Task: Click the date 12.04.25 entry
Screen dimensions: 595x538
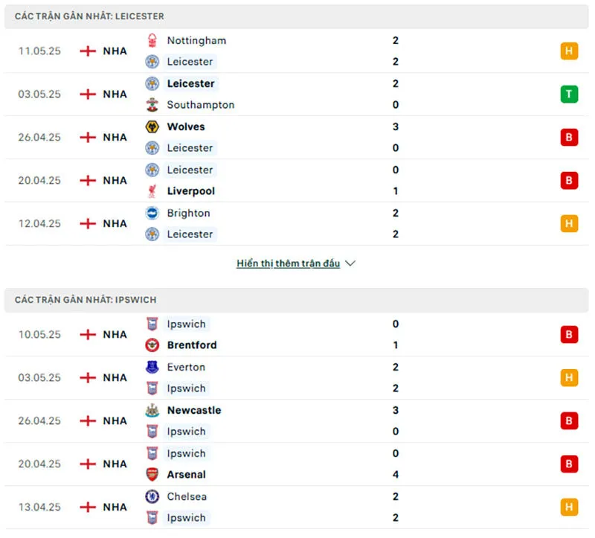Action: 39,223
